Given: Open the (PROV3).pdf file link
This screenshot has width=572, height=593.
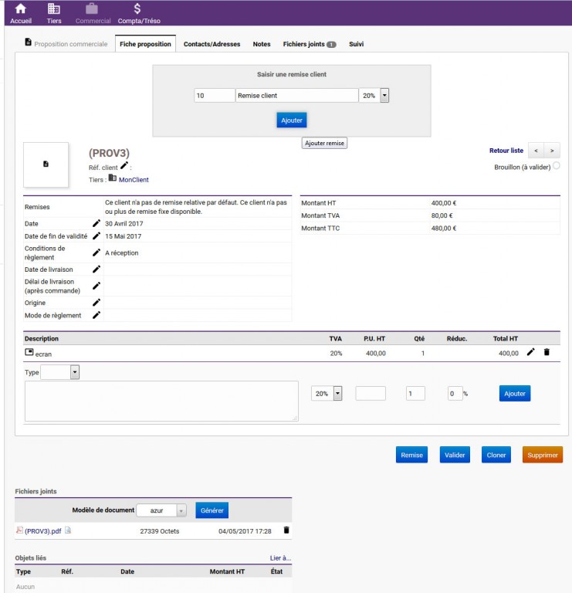Looking at the screenshot, I should 42,531.
